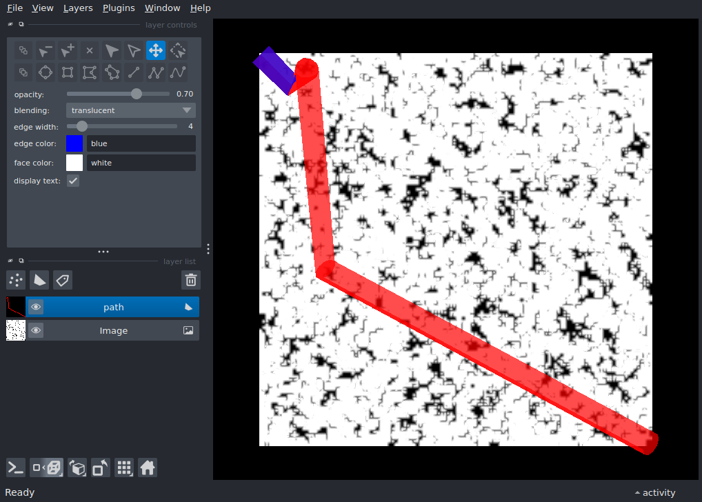Image resolution: width=702 pixels, height=502 pixels.
Task: Activate the path drawing tool
Action: pyautogui.click(x=155, y=72)
